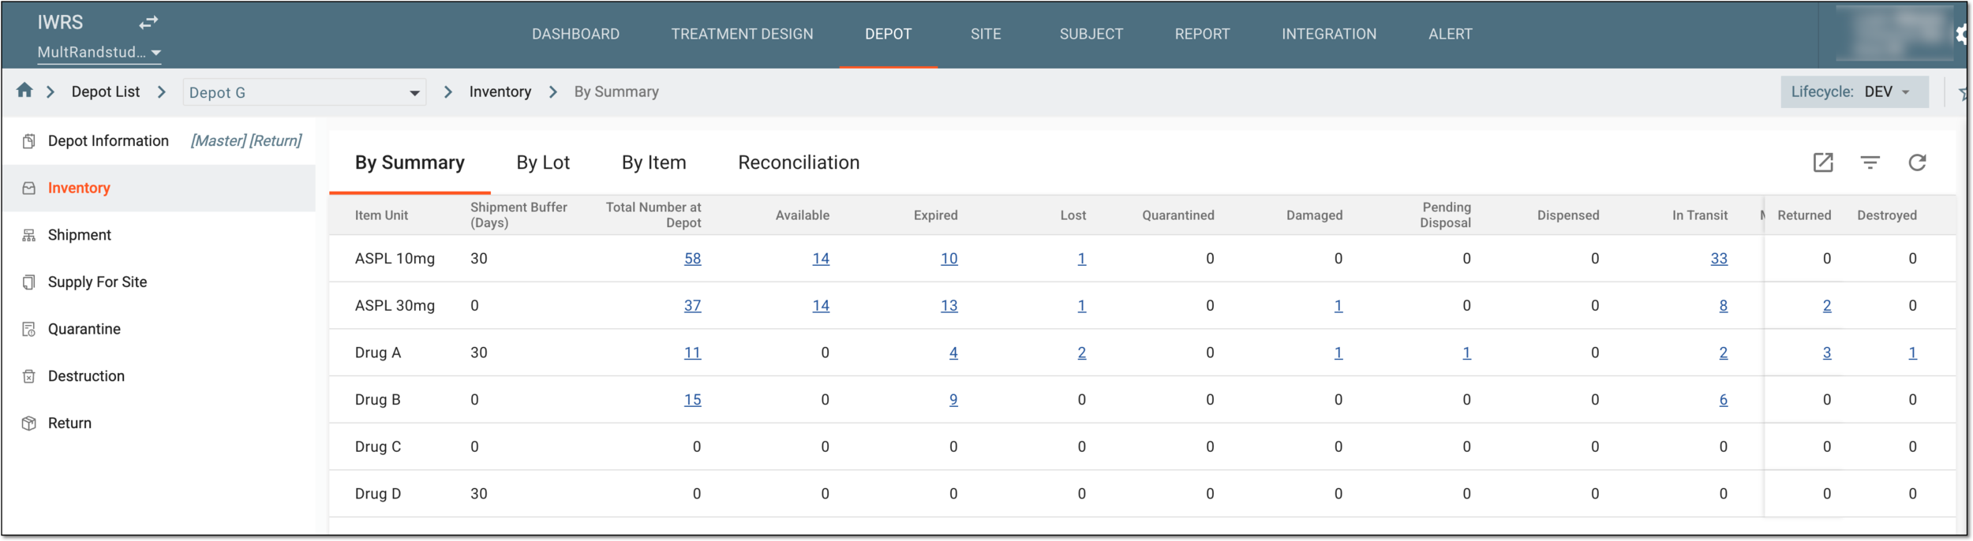This screenshot has width=1973, height=541.
Task: Click the IWRS switch arrows icon
Action: [148, 22]
